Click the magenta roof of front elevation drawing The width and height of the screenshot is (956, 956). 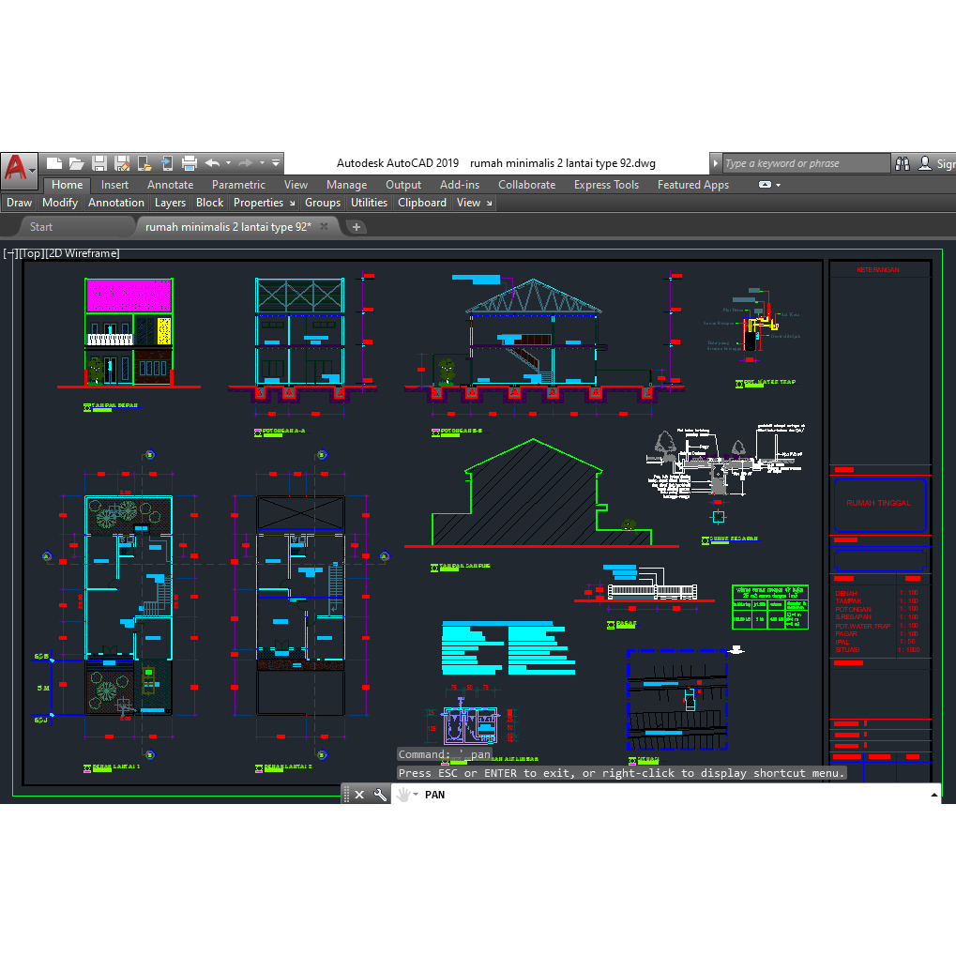129,296
